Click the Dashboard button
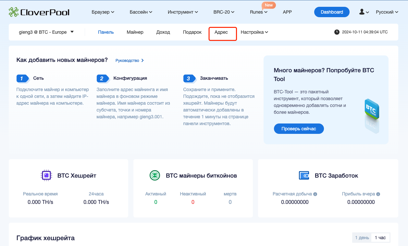The image size is (408, 246). point(332,12)
